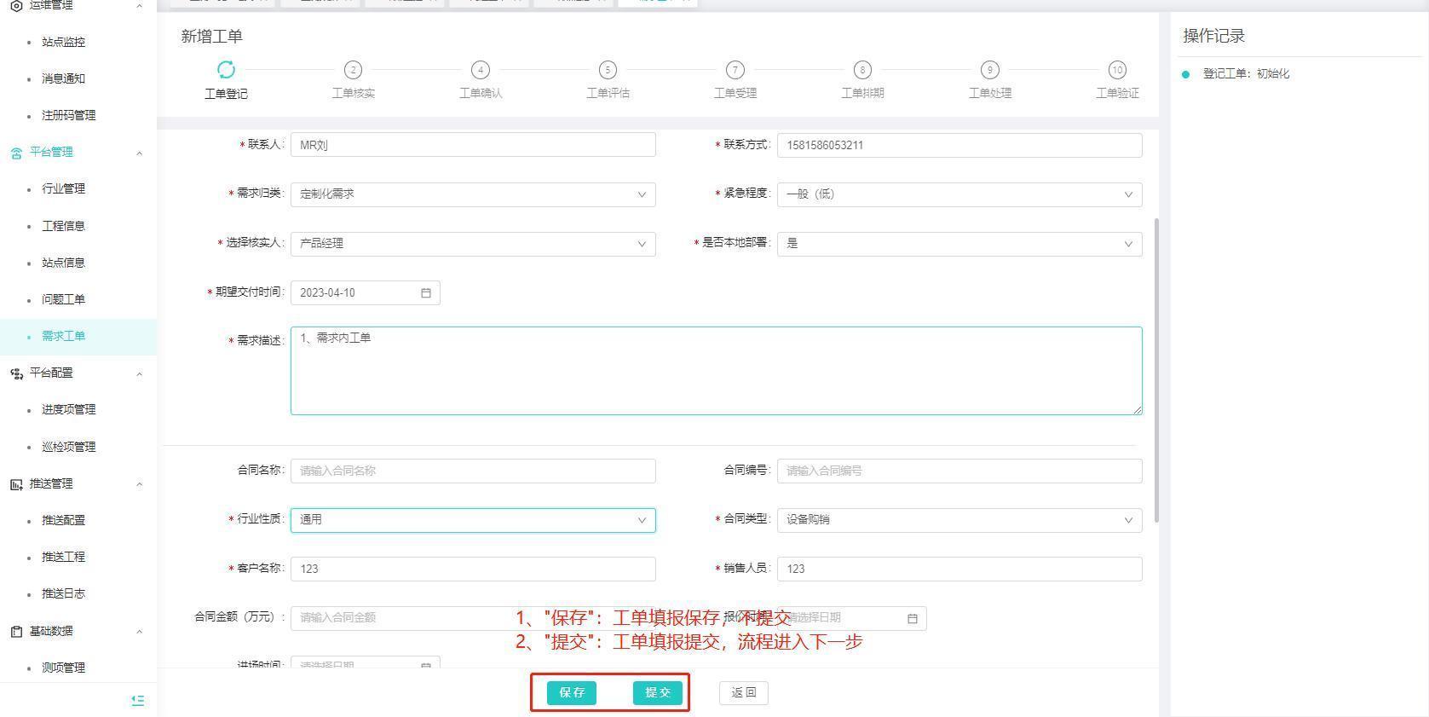Click the sidebar collapse icon at bottom left
The image size is (1429, 717).
coord(138,700)
